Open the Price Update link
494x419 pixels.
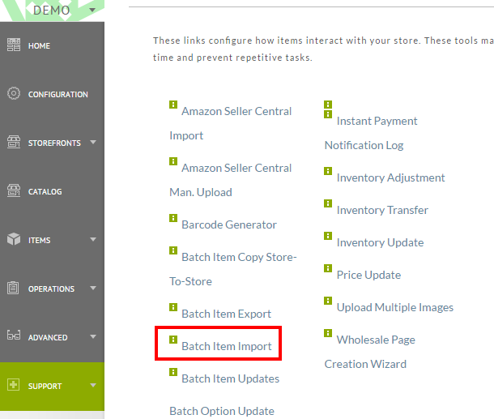coord(368,275)
